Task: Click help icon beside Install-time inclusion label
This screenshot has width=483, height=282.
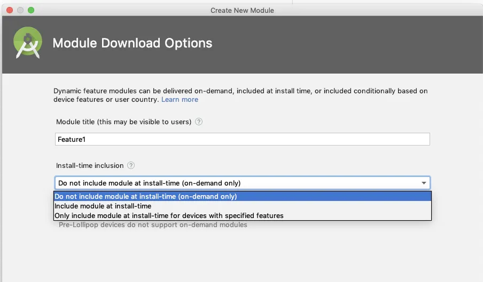Action: (131, 166)
